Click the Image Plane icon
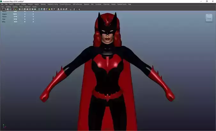Viewport: 216px width, 131px height. coord(11,9)
